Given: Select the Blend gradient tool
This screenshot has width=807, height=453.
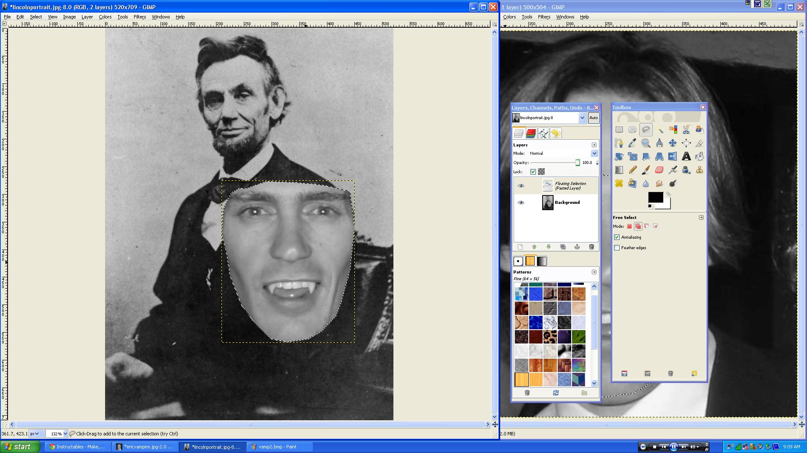Looking at the screenshot, I should coord(619,170).
